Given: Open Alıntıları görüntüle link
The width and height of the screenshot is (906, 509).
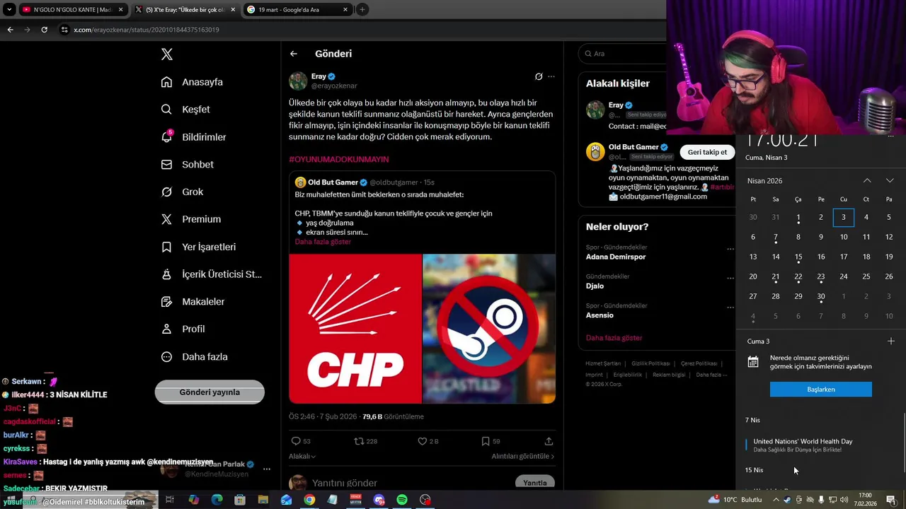Looking at the screenshot, I should [x=523, y=457].
